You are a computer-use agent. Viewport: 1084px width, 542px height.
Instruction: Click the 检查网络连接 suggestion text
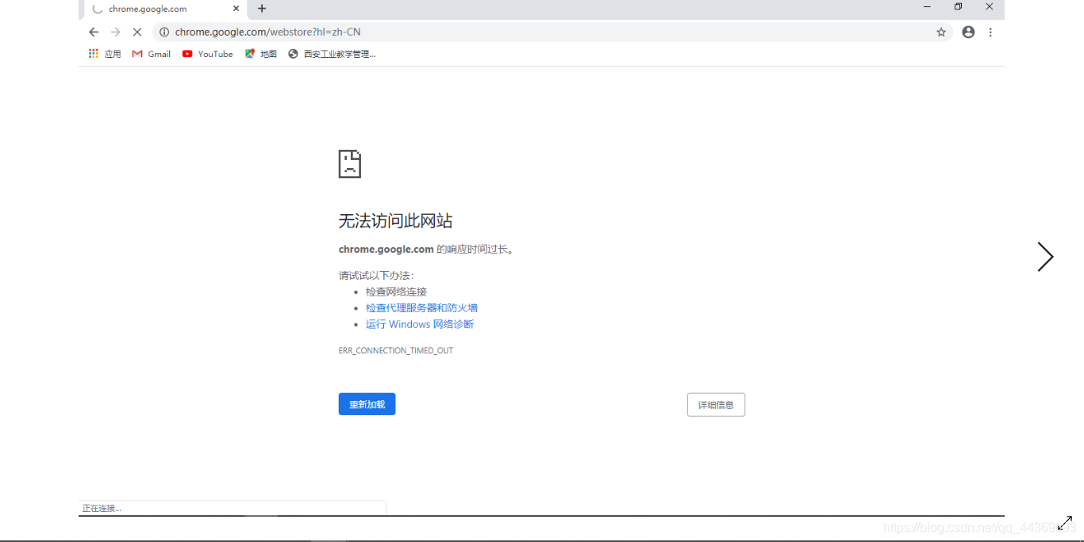tap(396, 292)
